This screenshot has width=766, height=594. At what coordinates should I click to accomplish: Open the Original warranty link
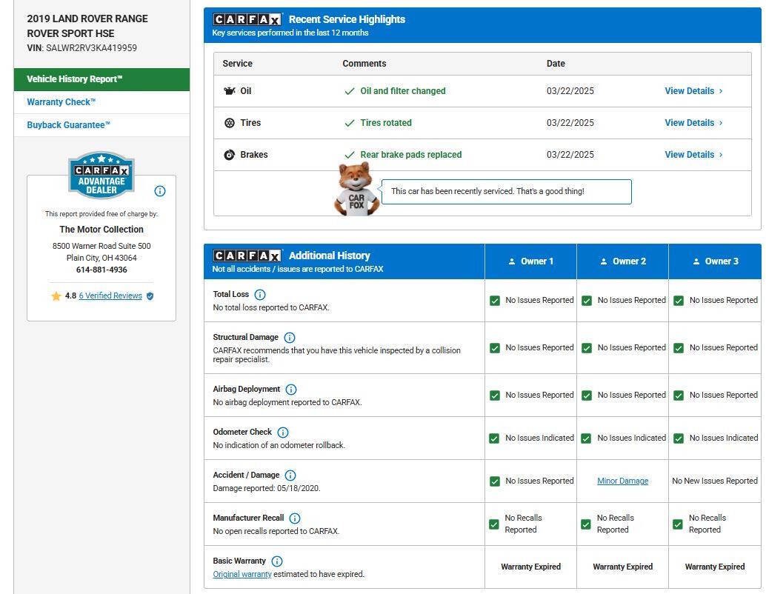pyautogui.click(x=242, y=574)
